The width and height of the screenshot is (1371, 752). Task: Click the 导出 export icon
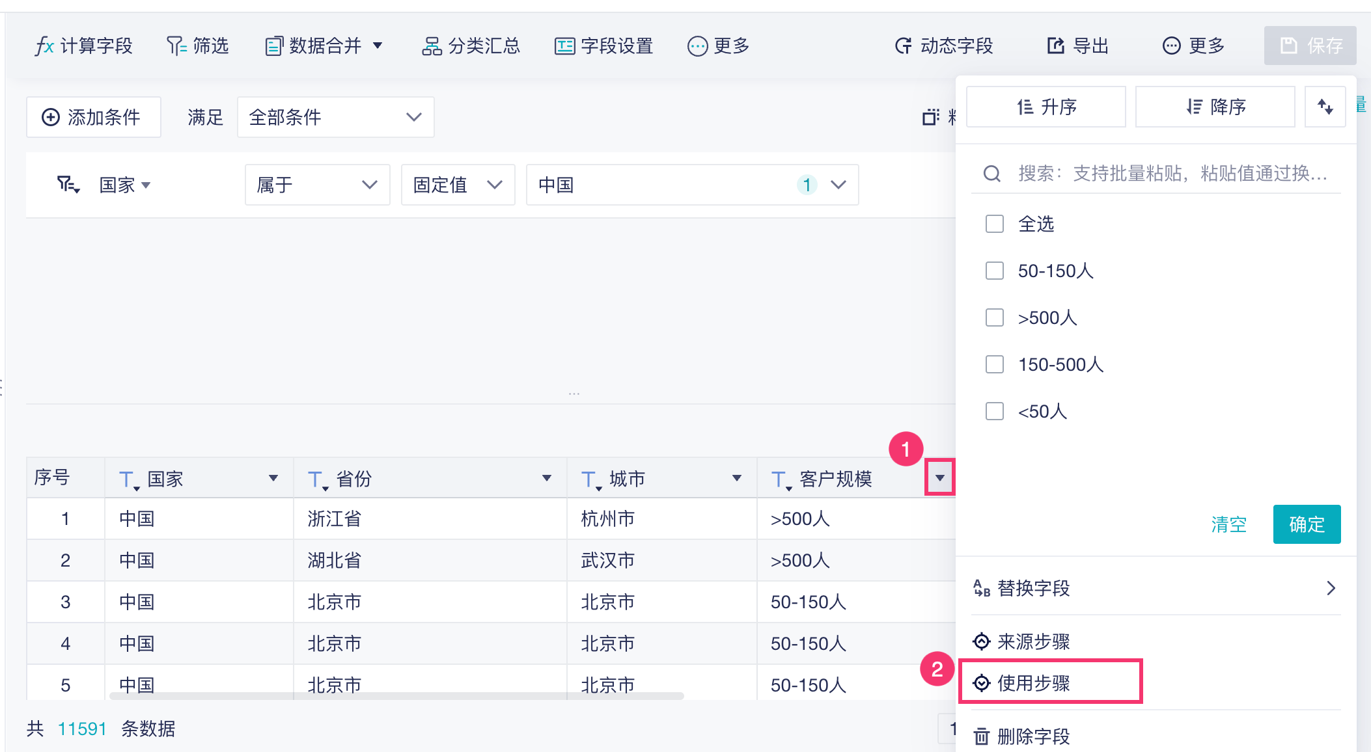click(1055, 46)
